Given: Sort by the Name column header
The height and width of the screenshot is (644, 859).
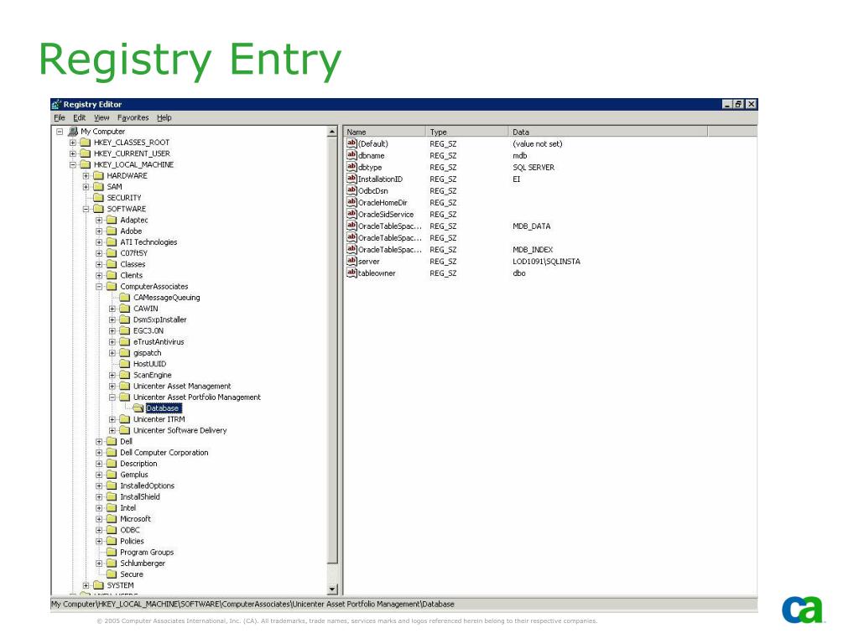Looking at the screenshot, I should click(x=384, y=132).
